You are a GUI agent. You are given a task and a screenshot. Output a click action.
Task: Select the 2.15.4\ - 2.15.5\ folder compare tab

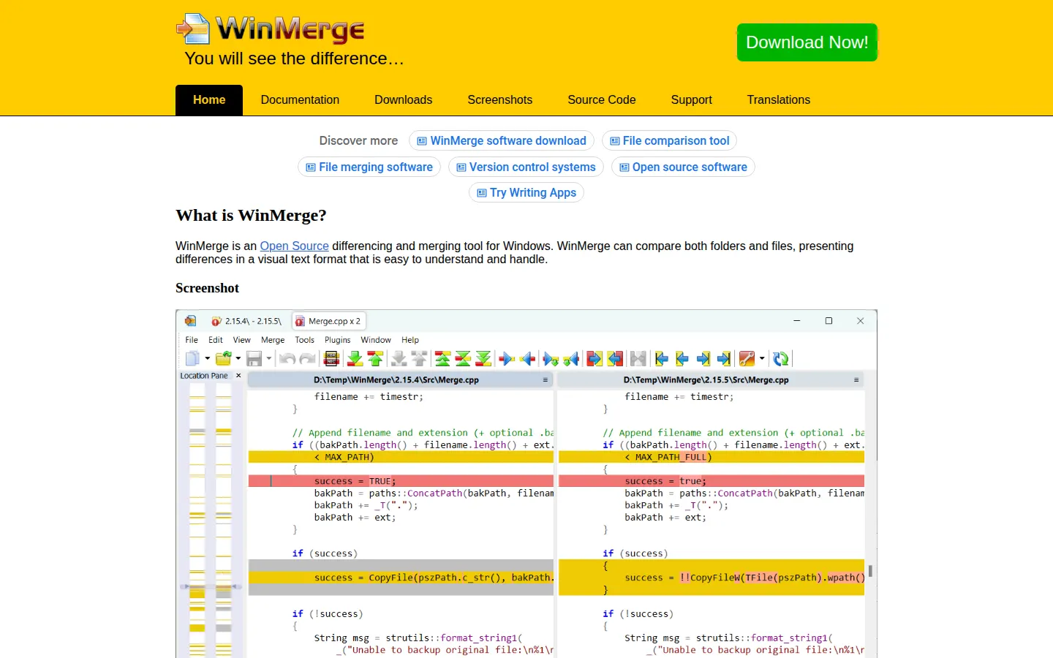247,321
